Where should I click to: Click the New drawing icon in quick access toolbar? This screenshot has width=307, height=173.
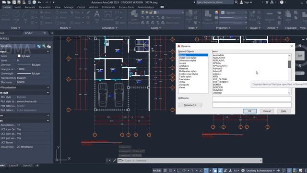click(4, 2)
